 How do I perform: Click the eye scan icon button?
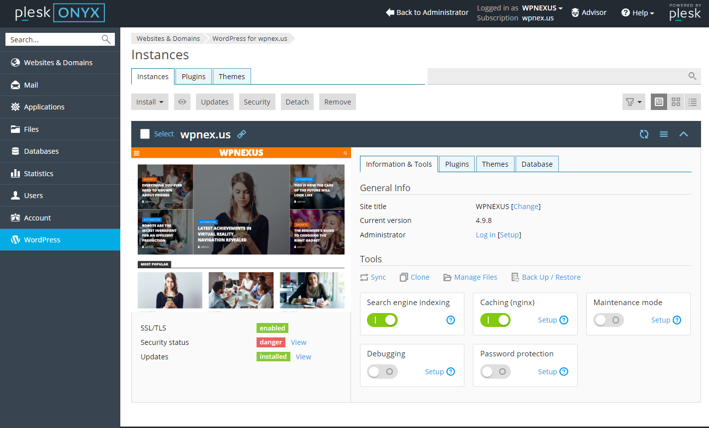[x=182, y=102]
